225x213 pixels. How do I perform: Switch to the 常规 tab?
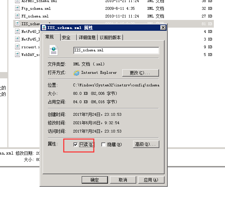(x=50, y=37)
